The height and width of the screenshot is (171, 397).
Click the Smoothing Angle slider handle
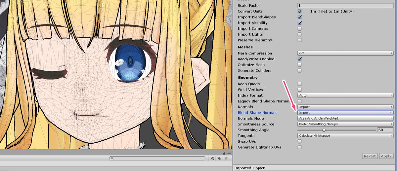(x=324, y=130)
